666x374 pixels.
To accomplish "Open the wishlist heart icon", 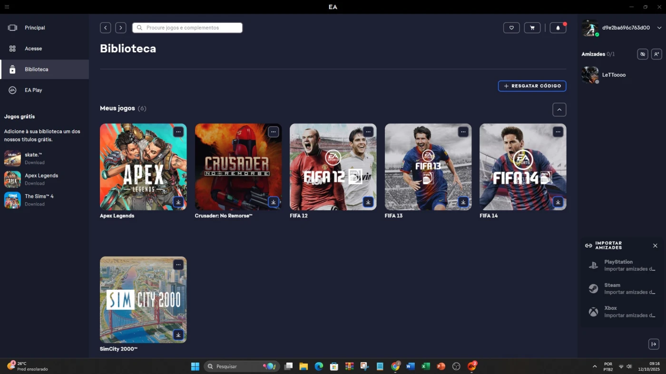I will click(511, 28).
